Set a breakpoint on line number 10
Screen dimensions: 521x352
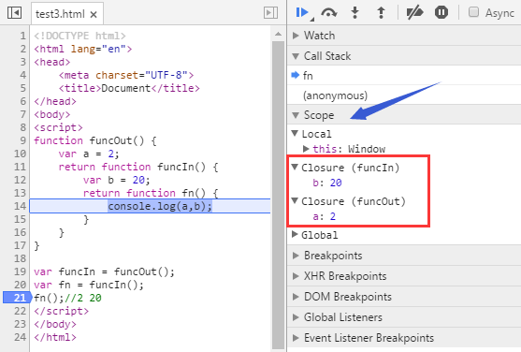pyautogui.click(x=20, y=154)
